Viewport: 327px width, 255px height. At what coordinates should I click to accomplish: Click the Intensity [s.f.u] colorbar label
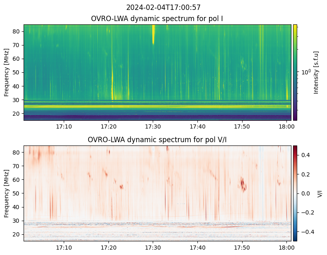click(317, 72)
